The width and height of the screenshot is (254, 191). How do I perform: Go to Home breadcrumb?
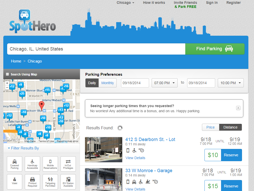pos(16,61)
